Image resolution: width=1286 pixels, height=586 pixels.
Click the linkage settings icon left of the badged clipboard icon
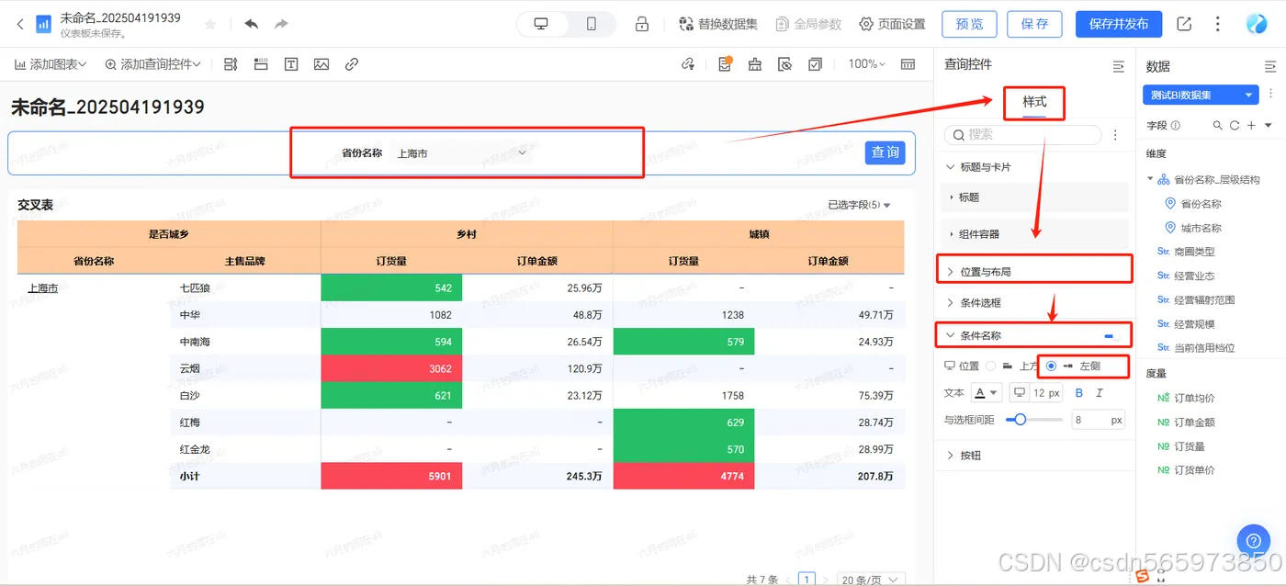tap(688, 64)
